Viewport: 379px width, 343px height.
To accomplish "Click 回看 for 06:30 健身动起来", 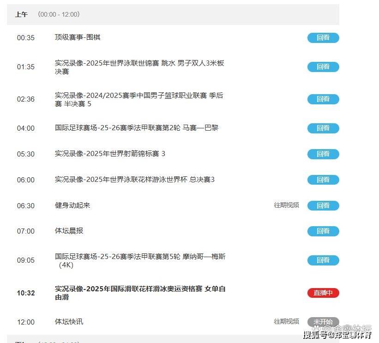I will point(323,206).
